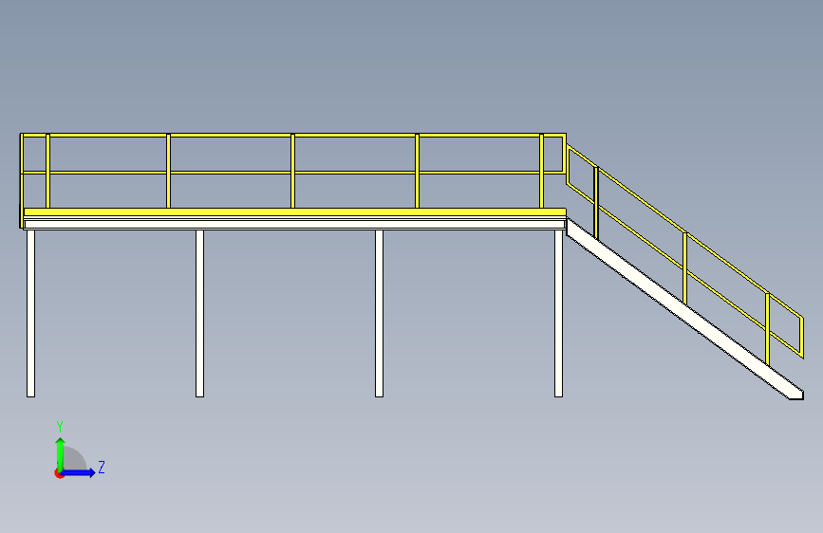Screen dimensions: 823x533
Task: Select the platform's top yellow handrail
Action: (x=293, y=136)
